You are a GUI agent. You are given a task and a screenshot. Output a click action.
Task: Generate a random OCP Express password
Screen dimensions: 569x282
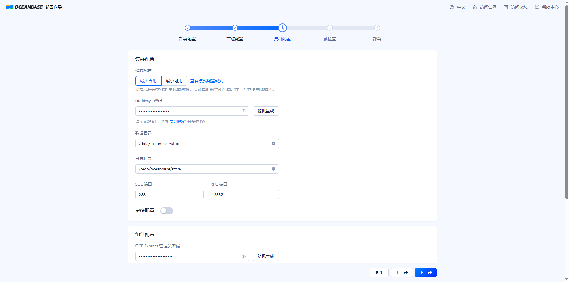(266, 256)
